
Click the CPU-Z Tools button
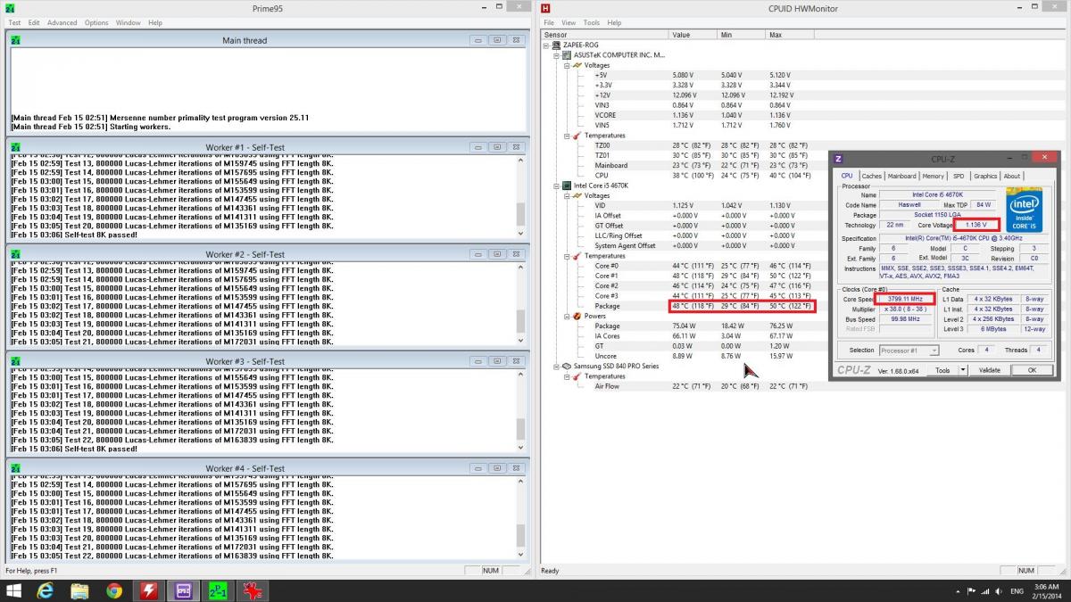pos(942,370)
